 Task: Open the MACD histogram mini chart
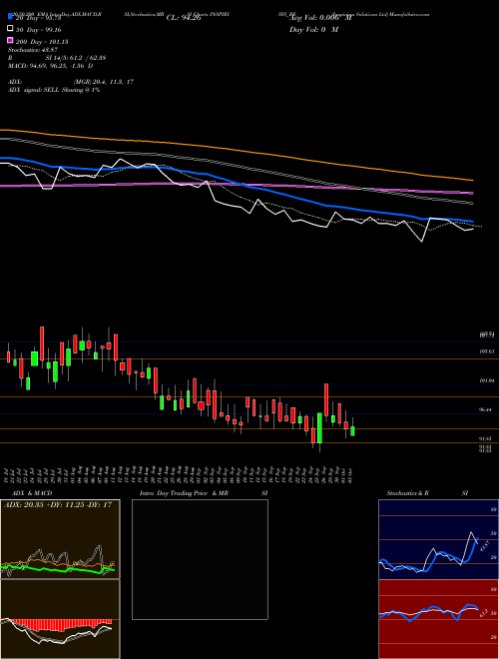click(x=60, y=619)
